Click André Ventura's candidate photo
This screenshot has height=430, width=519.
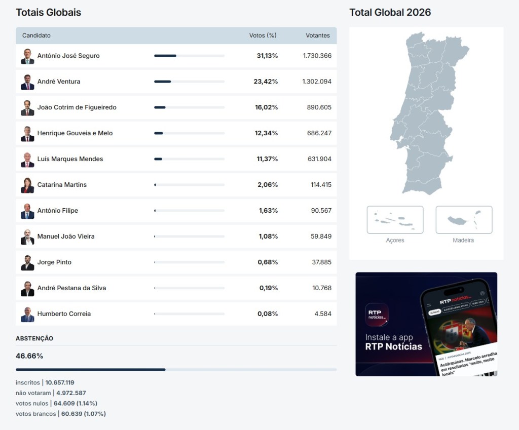click(27, 82)
